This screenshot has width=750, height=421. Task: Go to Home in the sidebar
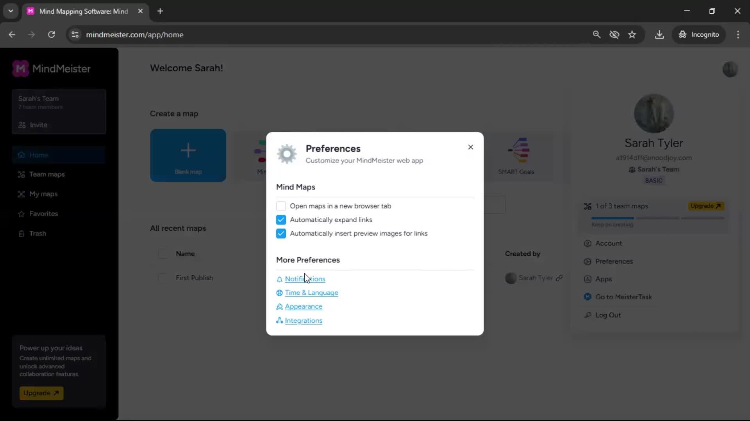coord(59,155)
